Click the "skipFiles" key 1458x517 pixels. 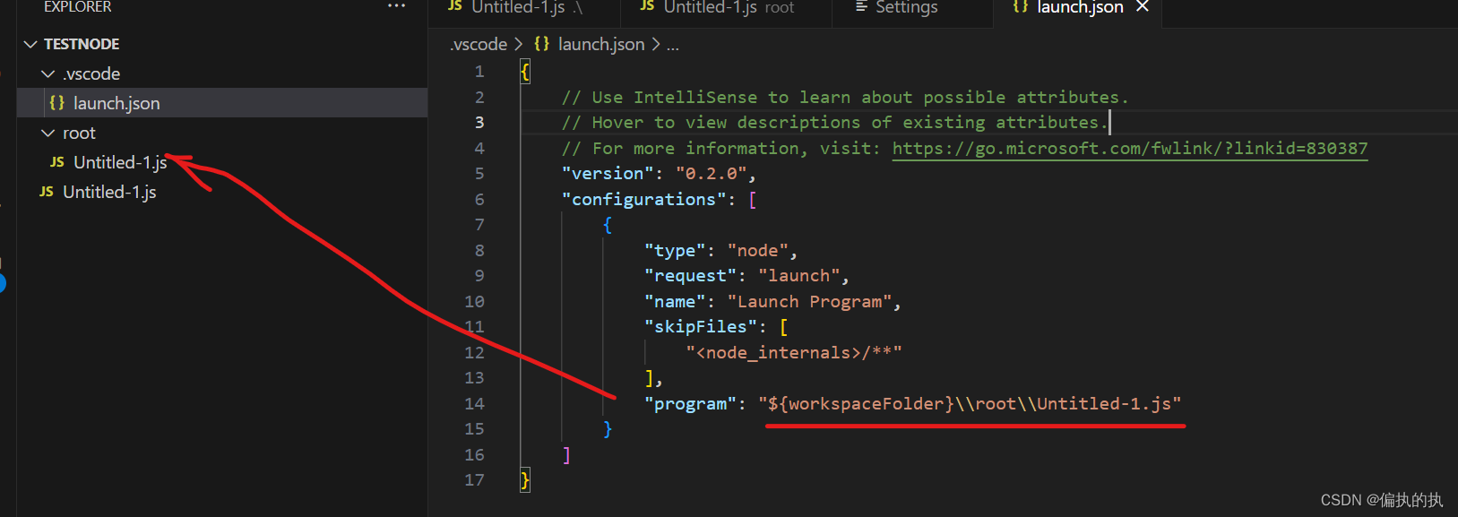pyautogui.click(x=701, y=326)
